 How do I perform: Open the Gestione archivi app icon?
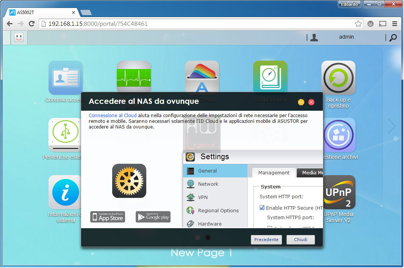[x=339, y=135]
